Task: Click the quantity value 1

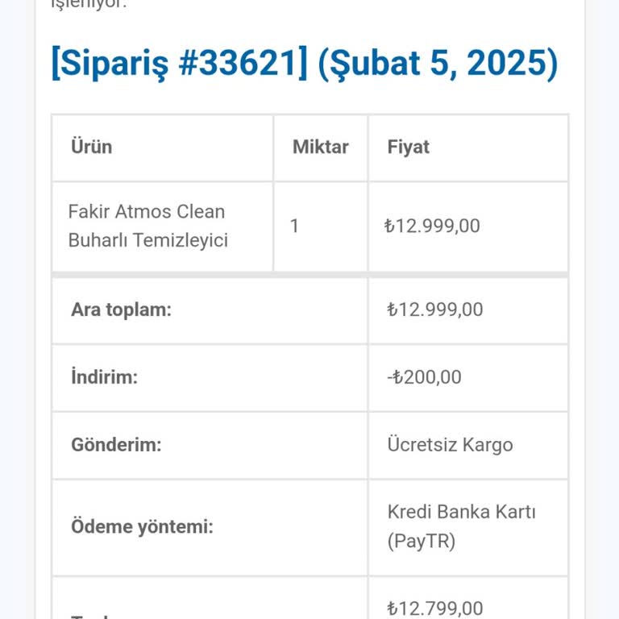Action: tap(294, 226)
